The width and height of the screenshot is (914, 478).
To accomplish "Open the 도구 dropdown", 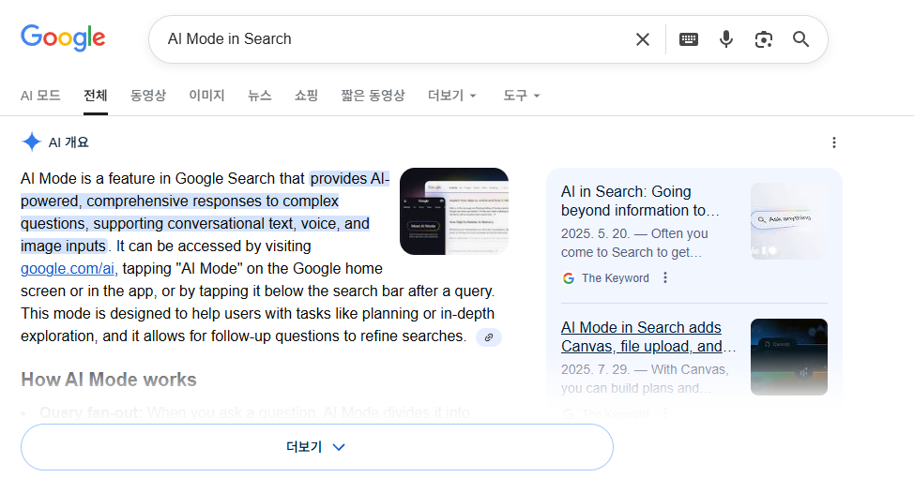I will (521, 96).
